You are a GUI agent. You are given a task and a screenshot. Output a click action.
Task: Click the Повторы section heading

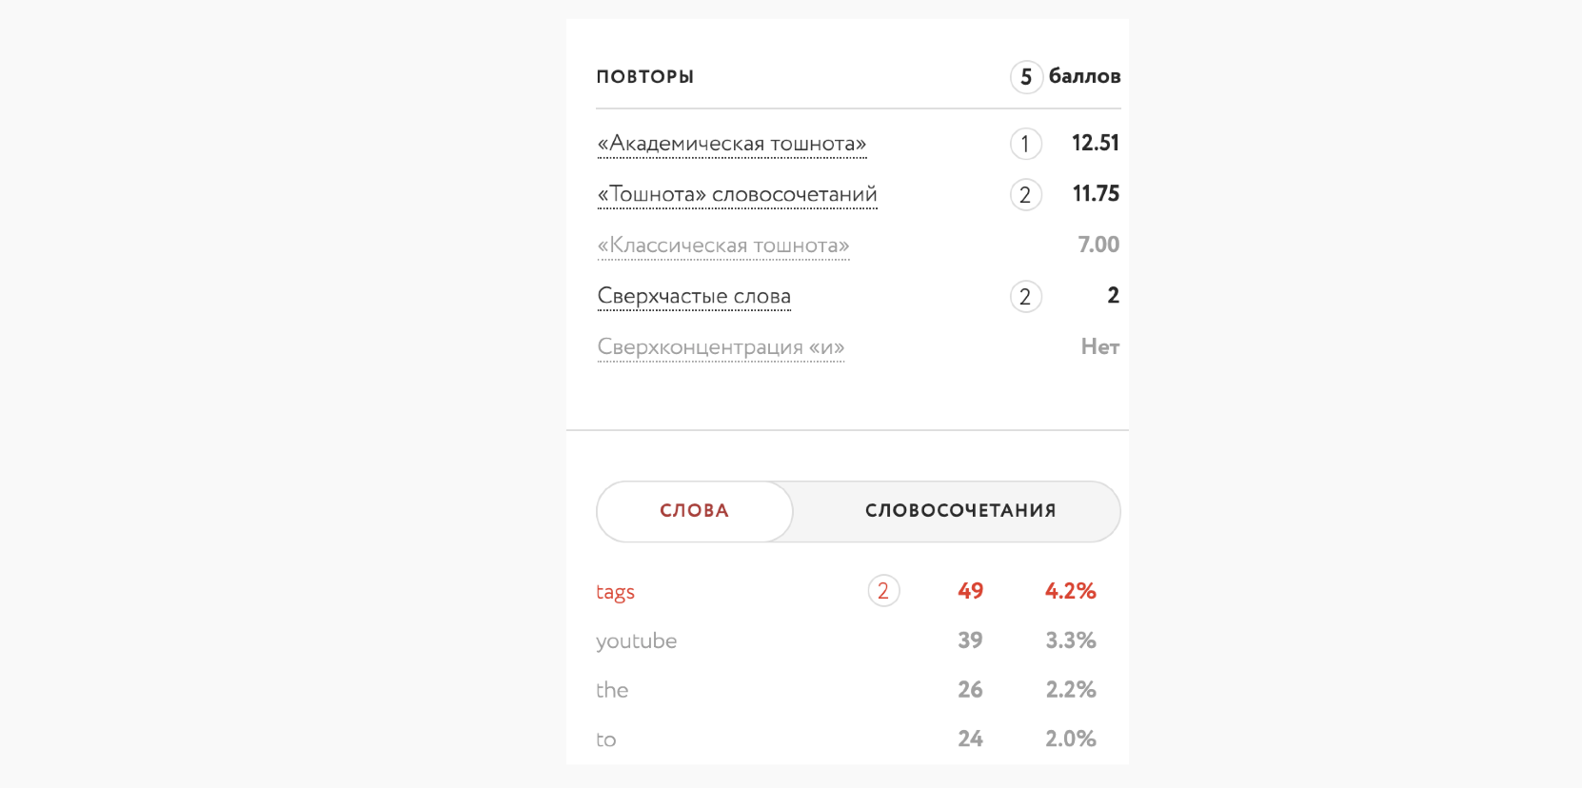[x=644, y=77]
